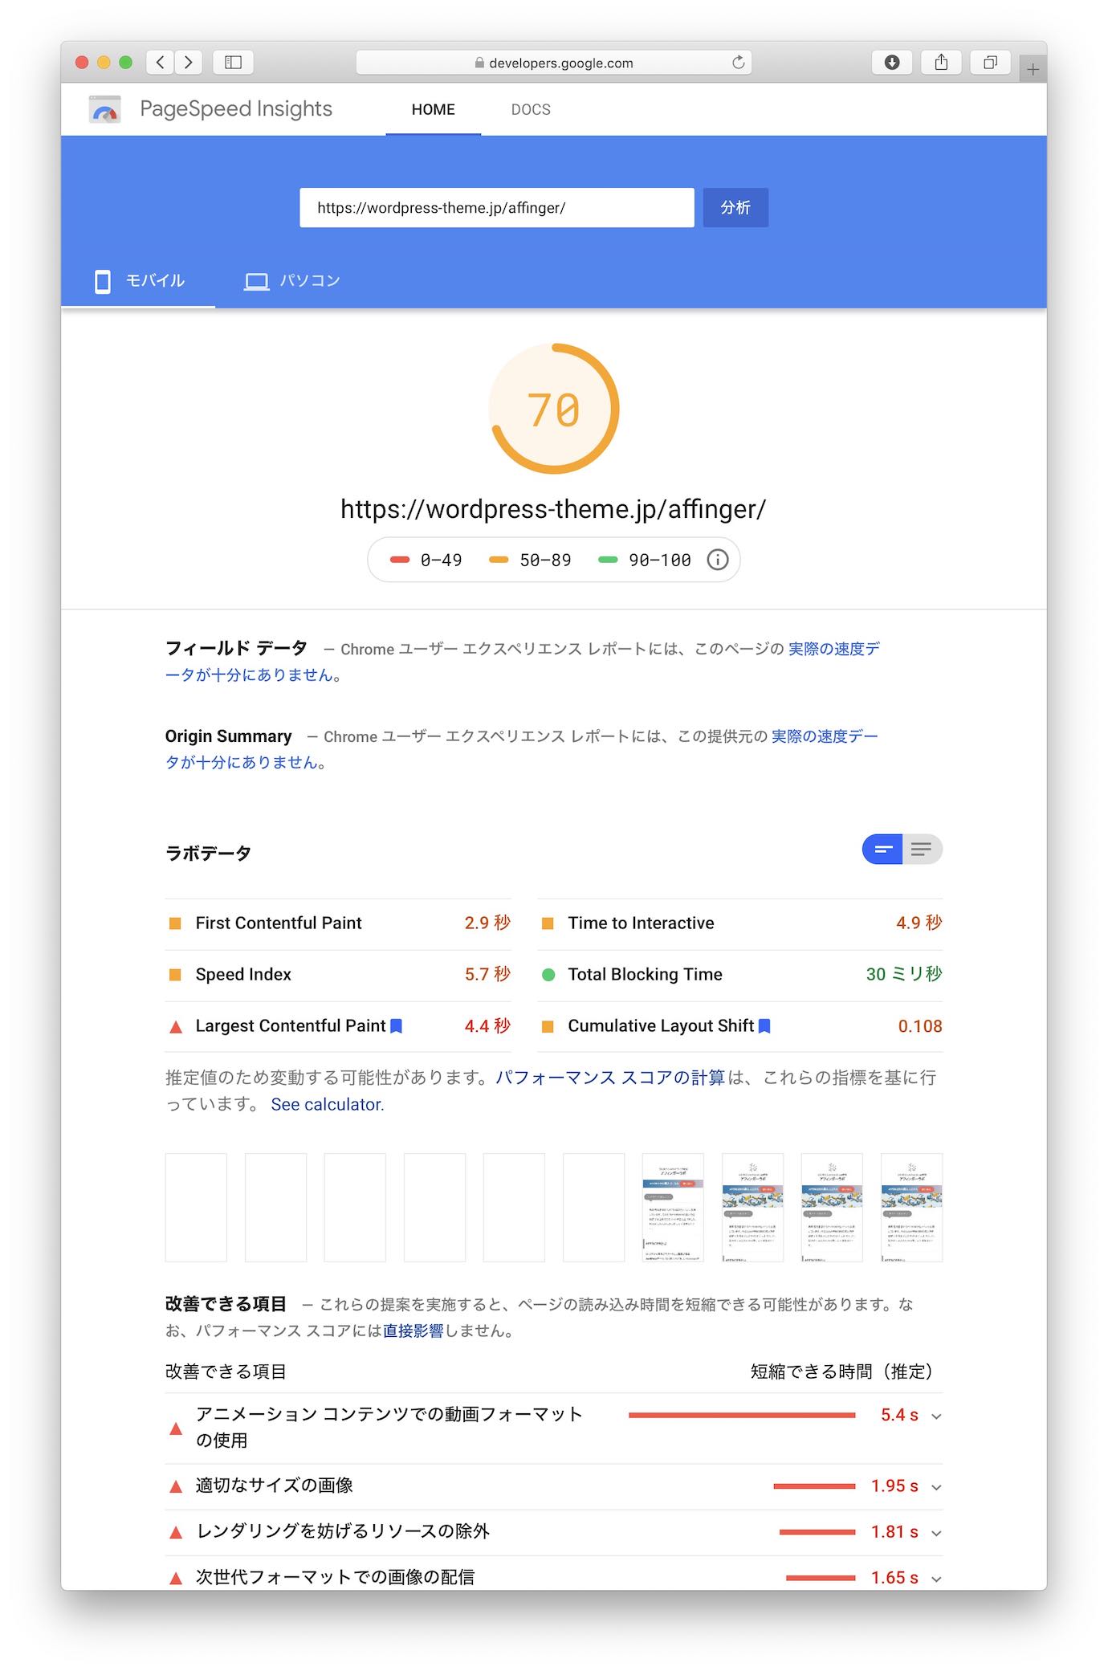Switch lab data to expanded list view

click(x=922, y=850)
